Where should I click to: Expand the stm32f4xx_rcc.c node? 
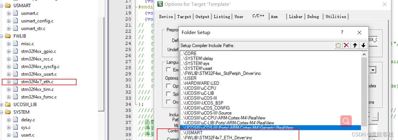[9, 59]
